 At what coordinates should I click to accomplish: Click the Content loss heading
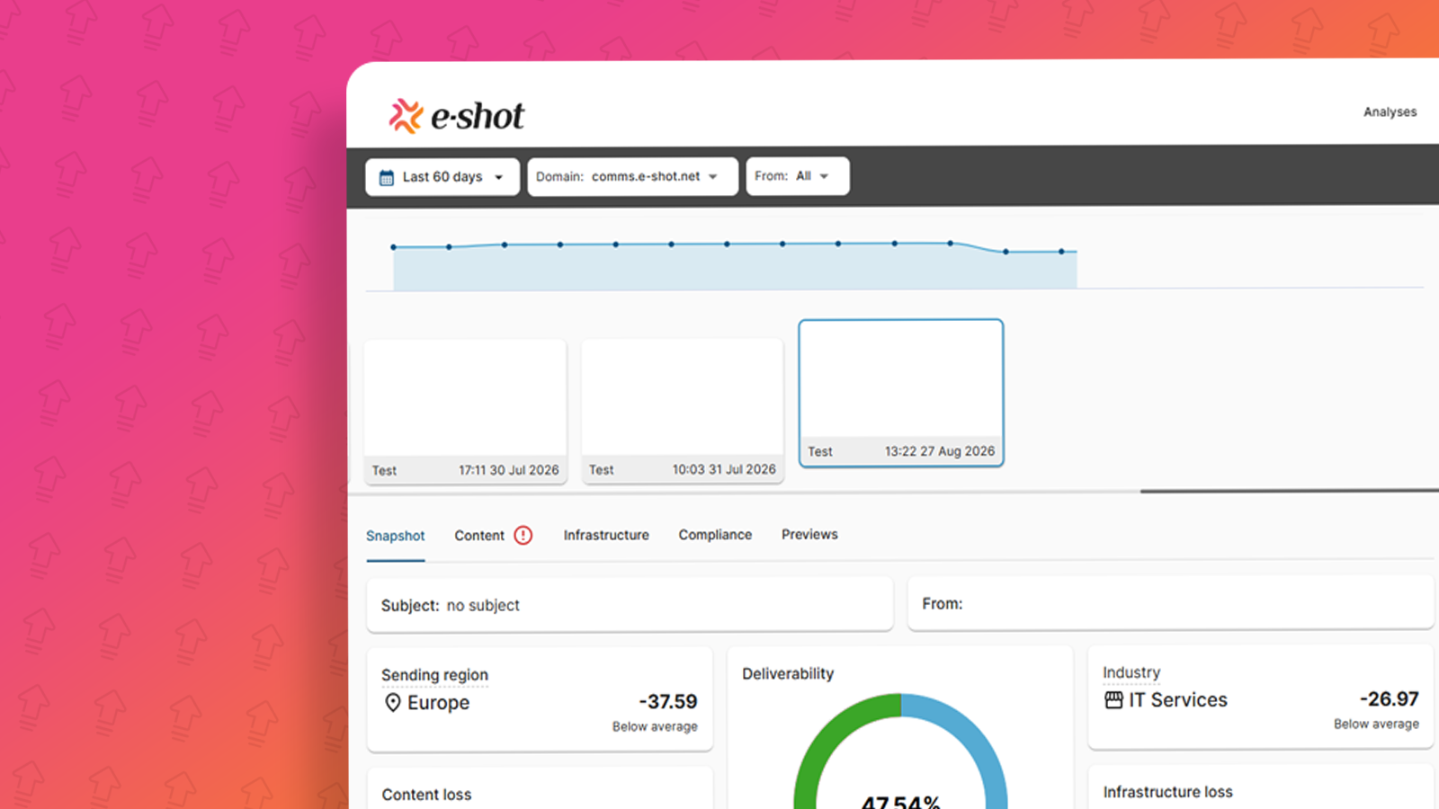pos(426,795)
